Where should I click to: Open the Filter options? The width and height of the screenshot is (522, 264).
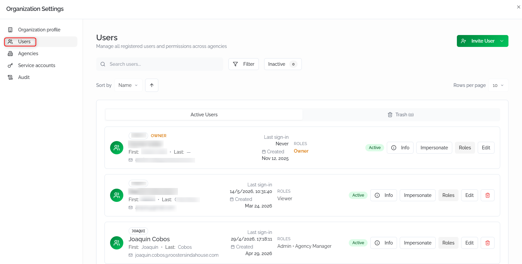pyautogui.click(x=244, y=64)
